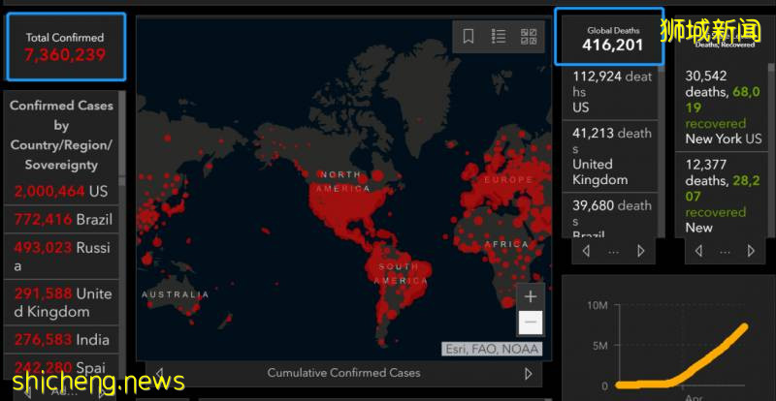Select India in the country list
Image resolution: width=776 pixels, height=401 pixels.
point(60,340)
